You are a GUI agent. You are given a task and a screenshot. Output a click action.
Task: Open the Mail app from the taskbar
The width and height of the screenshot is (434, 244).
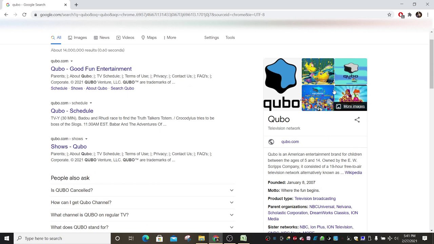click(x=174, y=238)
